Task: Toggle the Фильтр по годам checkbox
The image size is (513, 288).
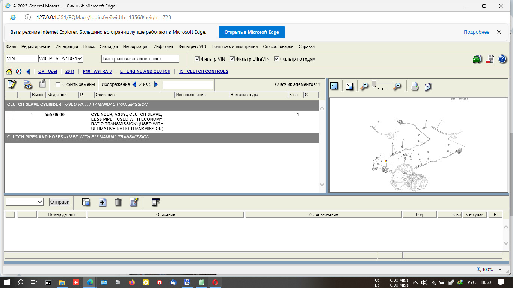Action: [277, 59]
